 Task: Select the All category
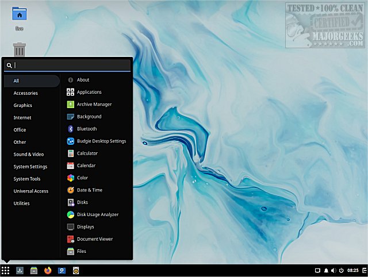pyautogui.click(x=32, y=81)
